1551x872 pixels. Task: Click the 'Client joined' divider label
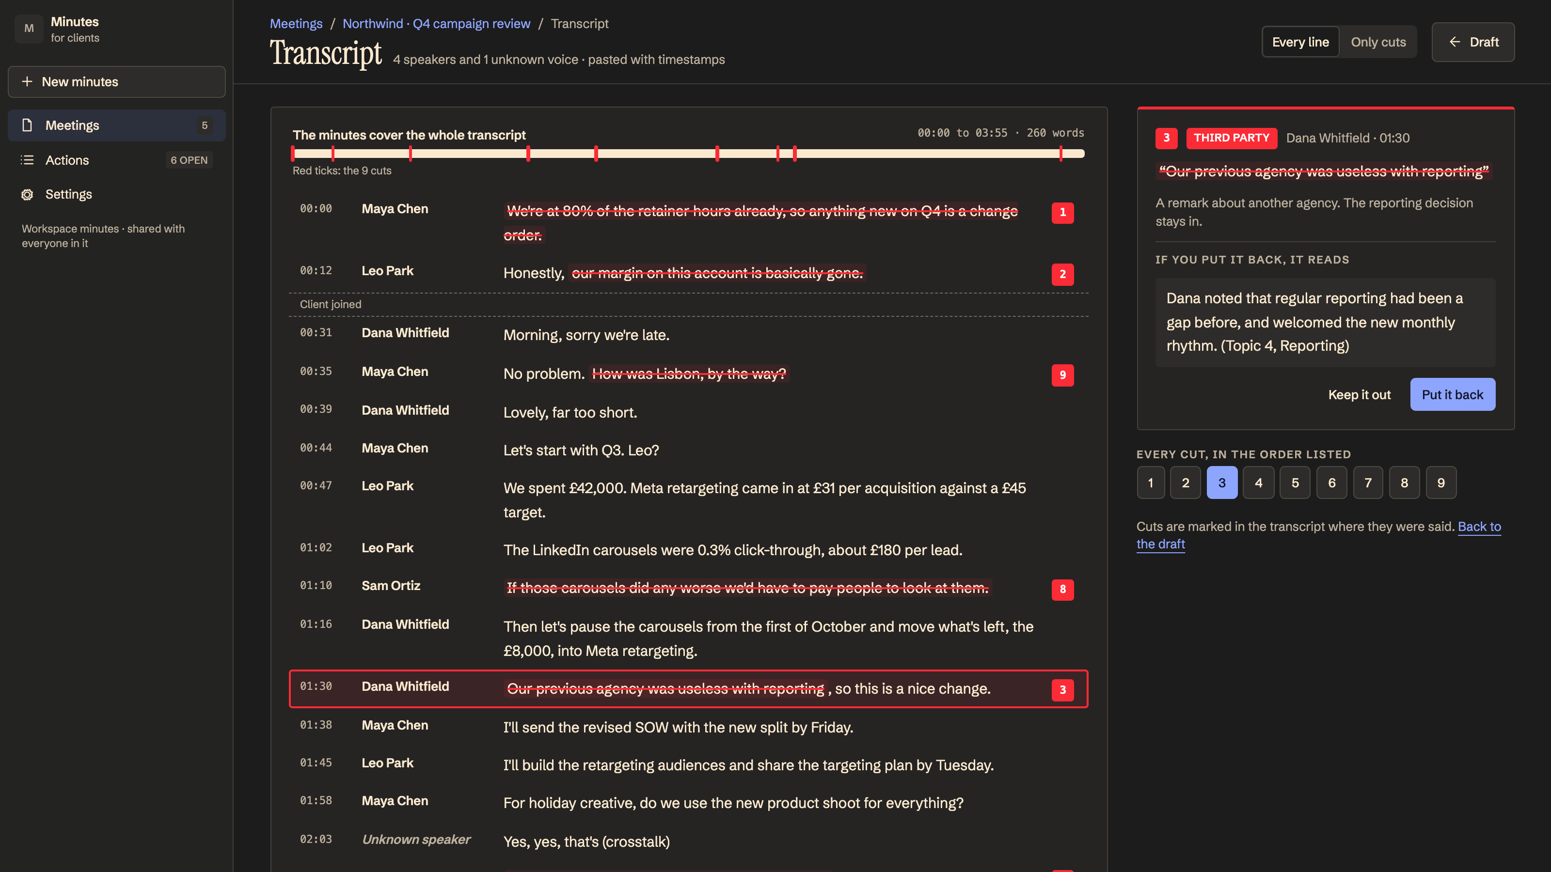pyautogui.click(x=331, y=305)
